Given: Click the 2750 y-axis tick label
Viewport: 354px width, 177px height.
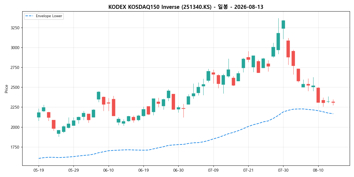Looking at the screenshot, I should coord(15,68).
